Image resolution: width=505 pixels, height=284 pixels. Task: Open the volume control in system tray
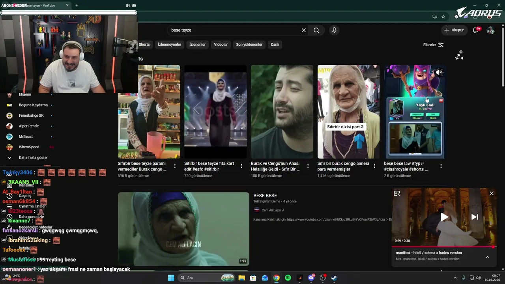pos(478,278)
